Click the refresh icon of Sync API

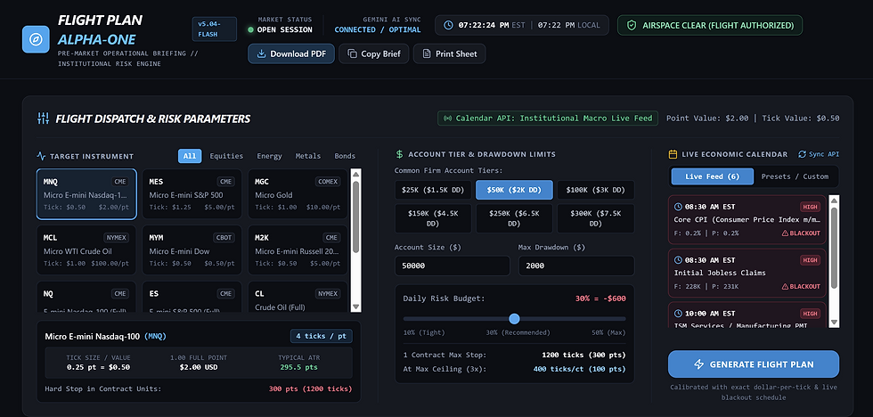click(x=803, y=154)
